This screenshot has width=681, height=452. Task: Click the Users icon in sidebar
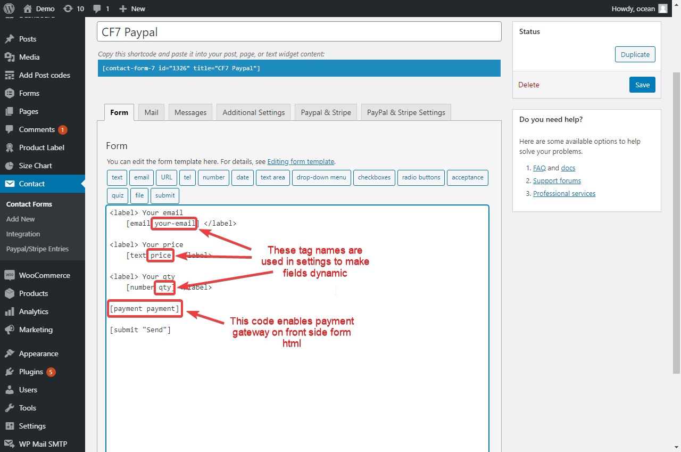pos(9,390)
